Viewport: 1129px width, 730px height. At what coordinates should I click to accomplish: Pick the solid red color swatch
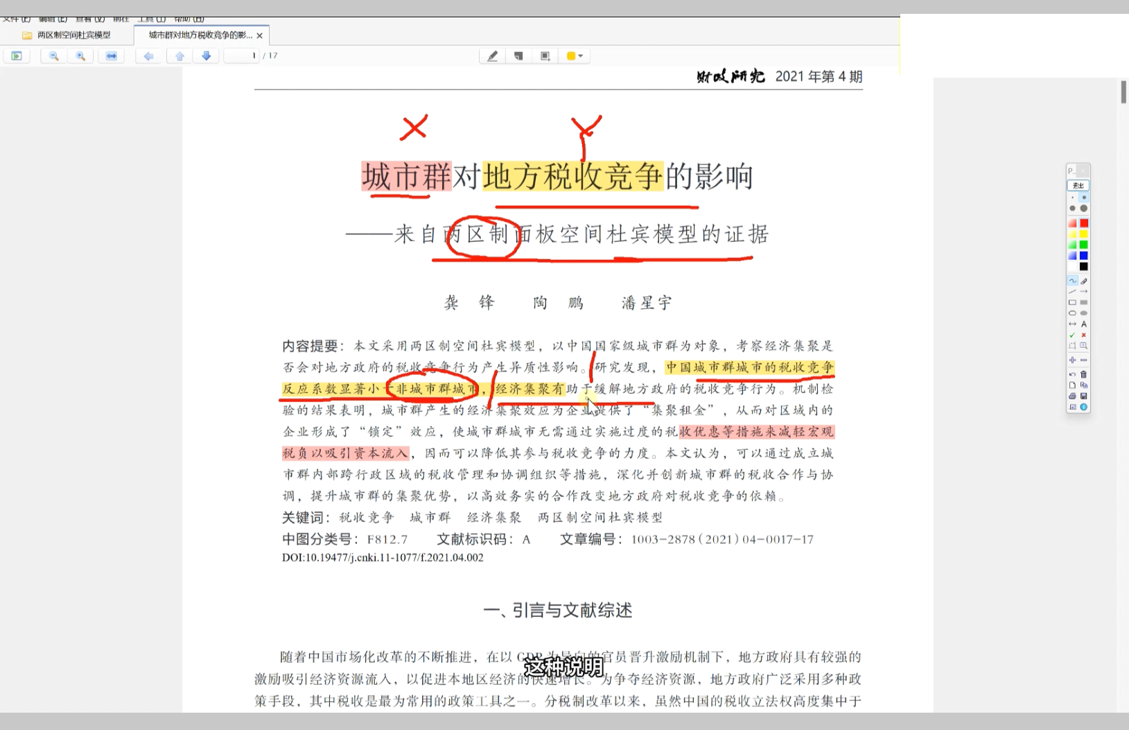[x=1084, y=223]
